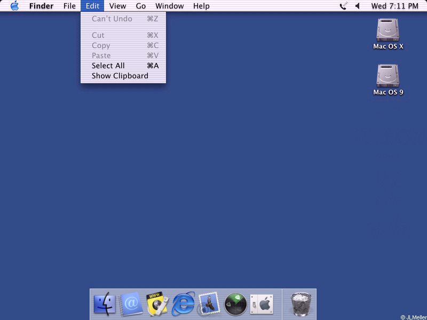Click the greyed-out Cut entry
Viewport: 427px width, 320px height.
point(123,35)
